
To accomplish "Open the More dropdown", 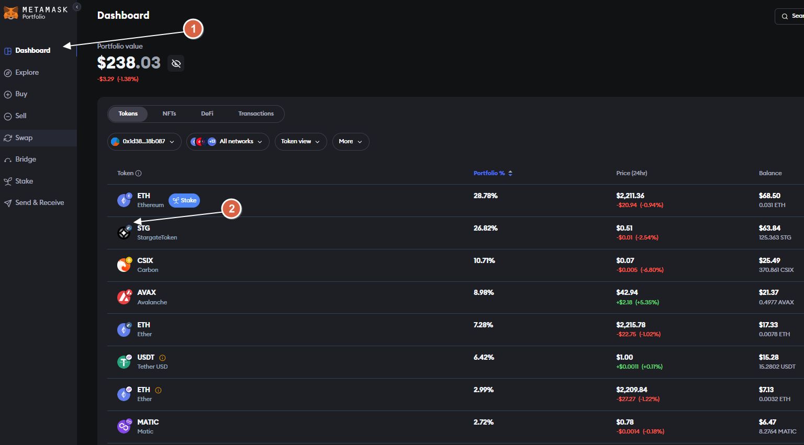I will 351,142.
